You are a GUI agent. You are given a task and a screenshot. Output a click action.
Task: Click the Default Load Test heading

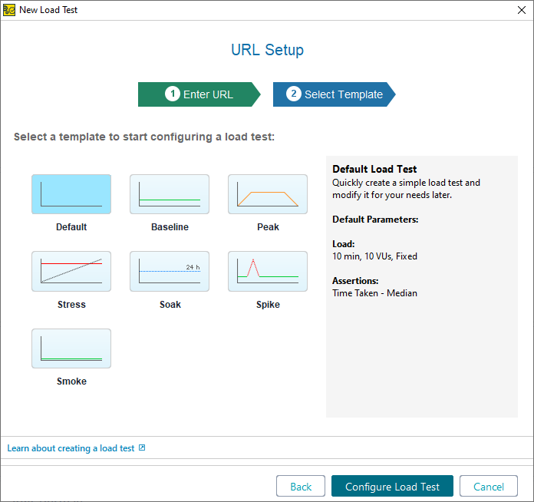(x=374, y=169)
